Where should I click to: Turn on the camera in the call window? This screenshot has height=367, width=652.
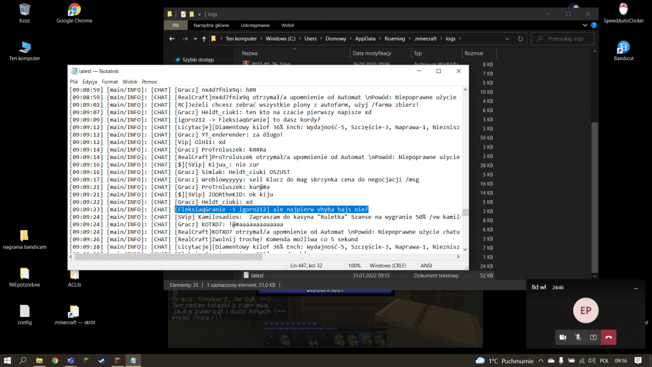(563, 337)
